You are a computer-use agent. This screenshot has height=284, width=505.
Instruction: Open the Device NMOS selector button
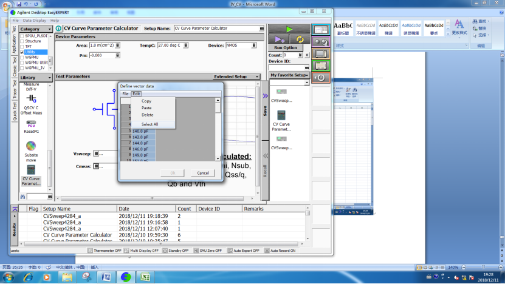[x=254, y=46]
